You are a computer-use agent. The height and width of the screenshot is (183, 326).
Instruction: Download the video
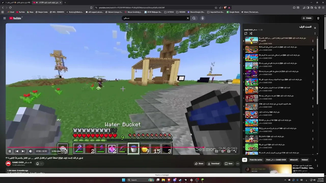213,164
